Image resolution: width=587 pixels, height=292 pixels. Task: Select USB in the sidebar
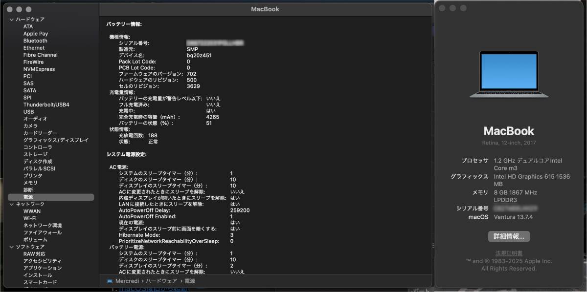click(x=28, y=112)
